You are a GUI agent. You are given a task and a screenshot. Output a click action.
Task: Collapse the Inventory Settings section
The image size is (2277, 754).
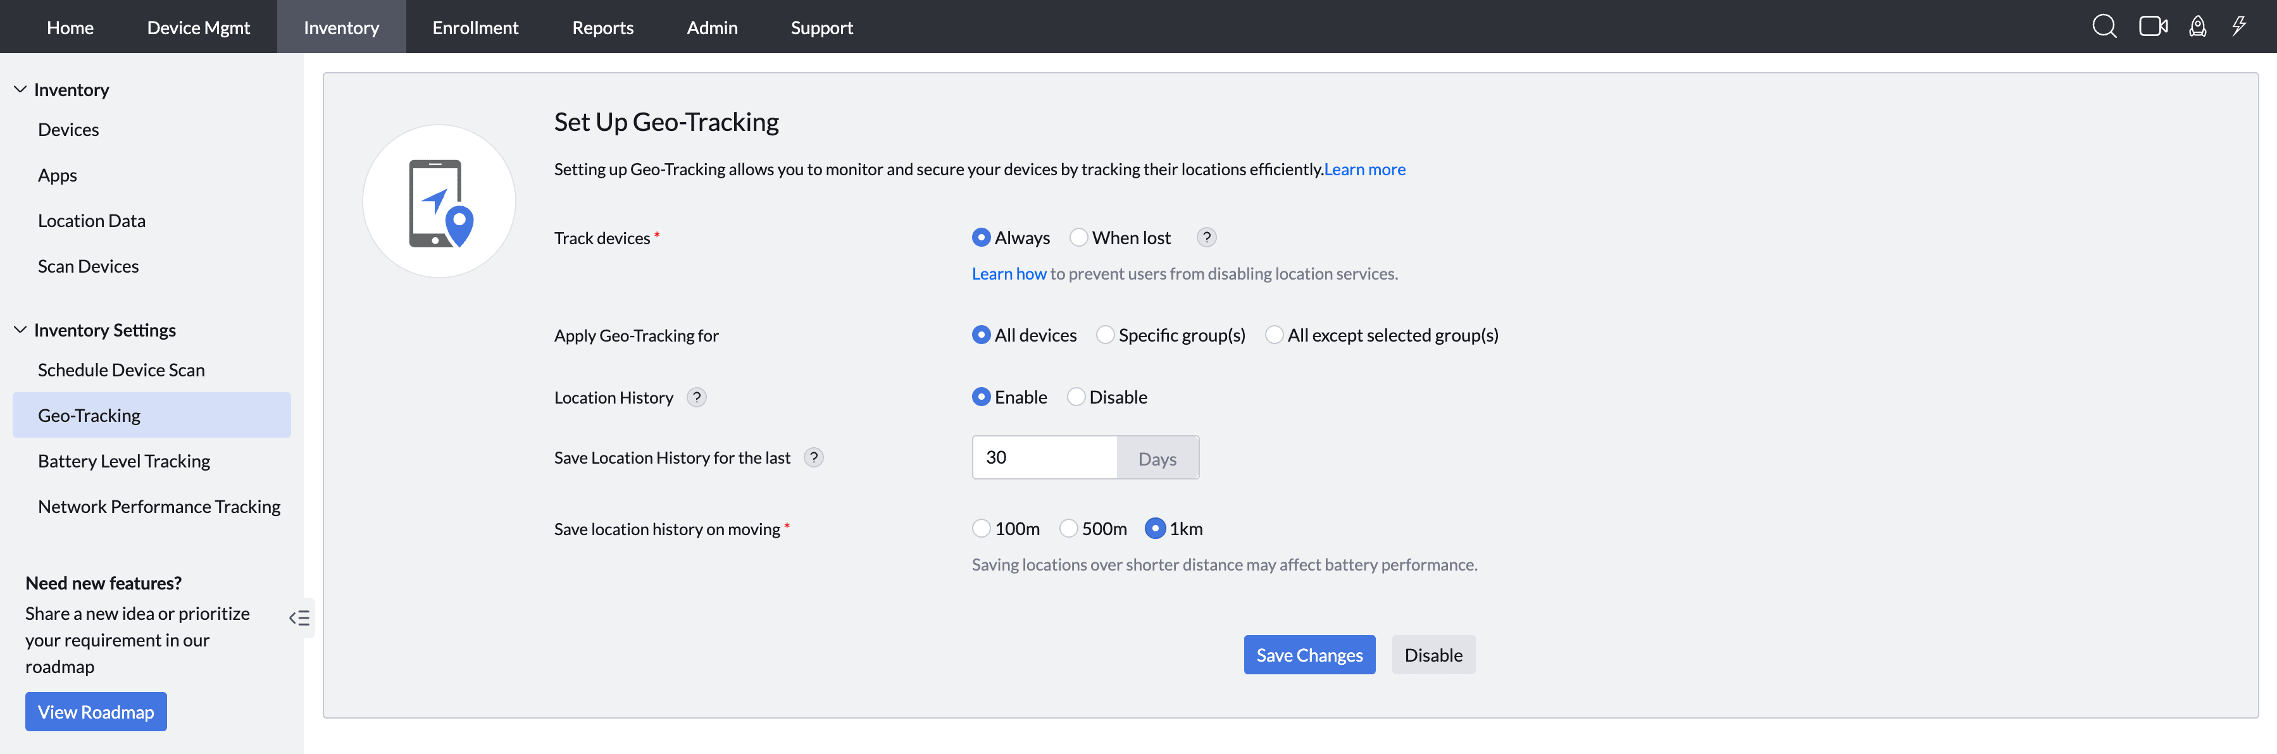20,330
